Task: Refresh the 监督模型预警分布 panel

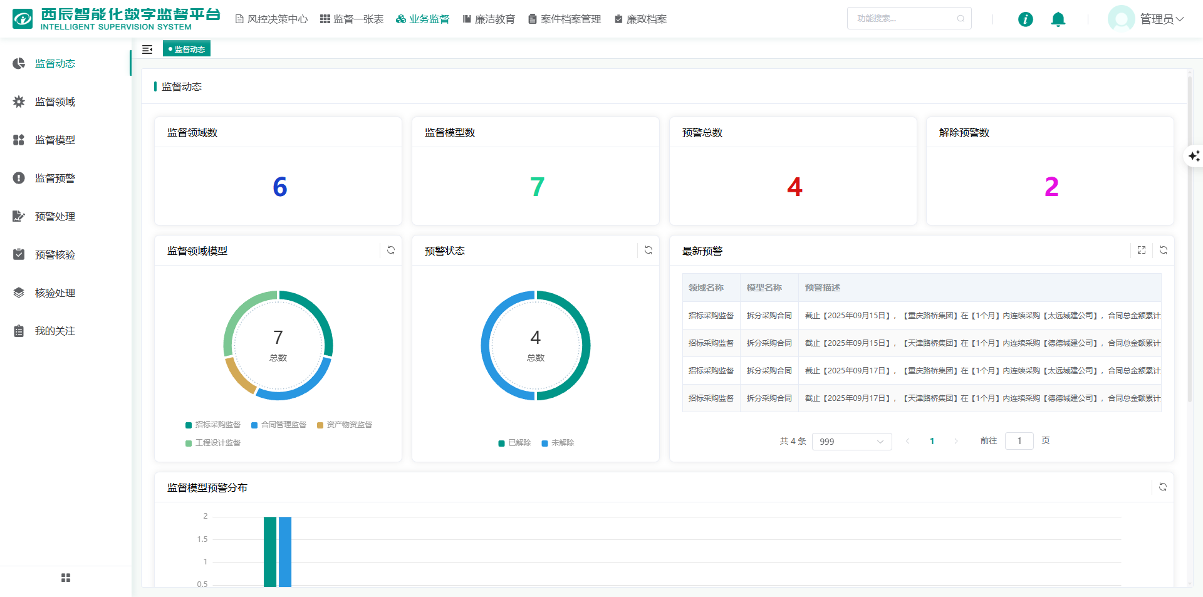Action: (1163, 487)
